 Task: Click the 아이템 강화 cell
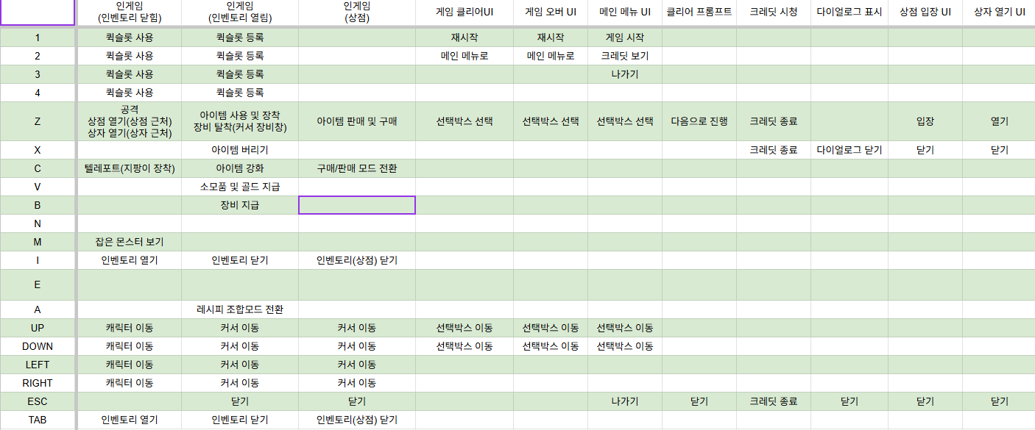[240, 168]
